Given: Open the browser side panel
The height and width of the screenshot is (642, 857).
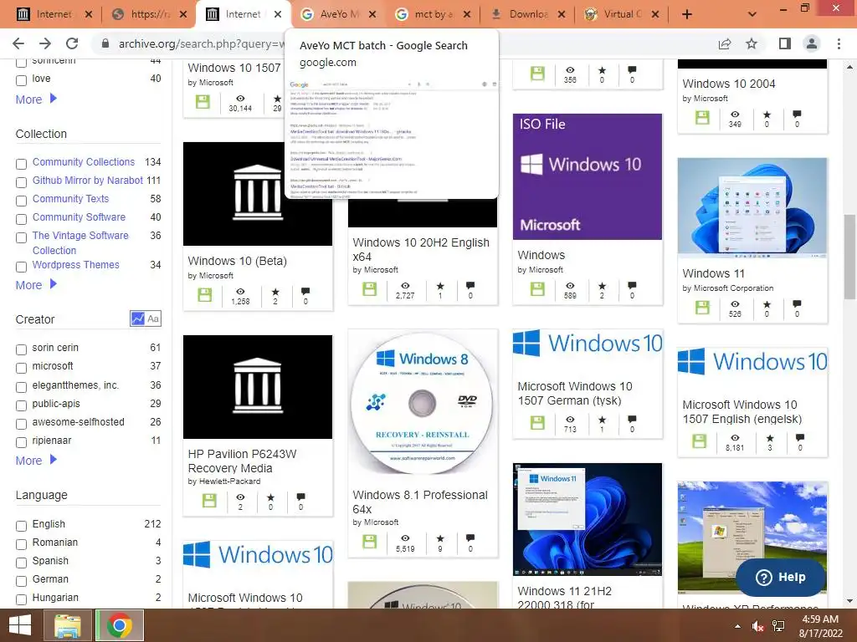Looking at the screenshot, I should coord(784,43).
